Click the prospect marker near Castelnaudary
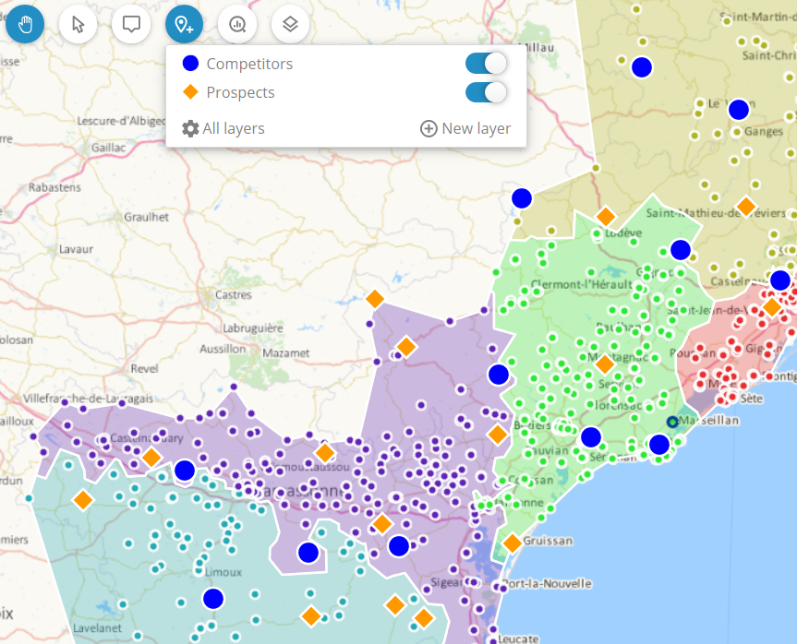This screenshot has width=797, height=644. (x=151, y=457)
